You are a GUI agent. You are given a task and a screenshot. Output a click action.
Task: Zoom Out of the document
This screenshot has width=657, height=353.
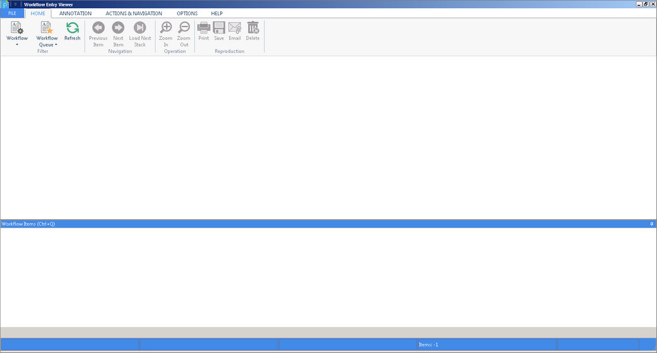coord(184,34)
